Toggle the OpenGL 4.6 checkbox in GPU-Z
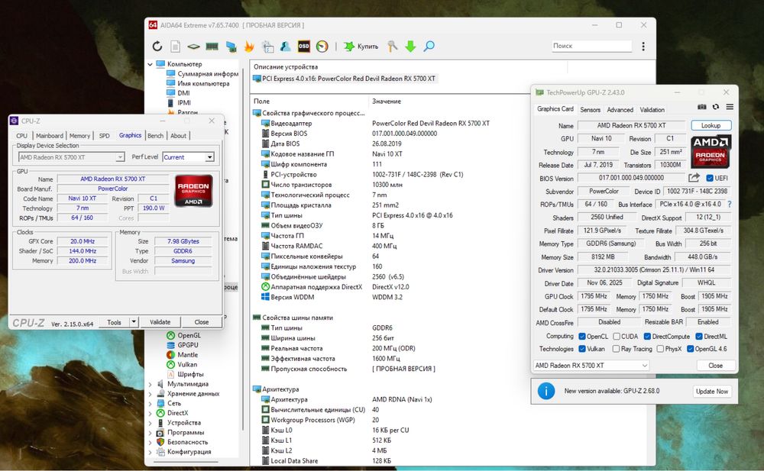764x471 pixels. tap(690, 349)
